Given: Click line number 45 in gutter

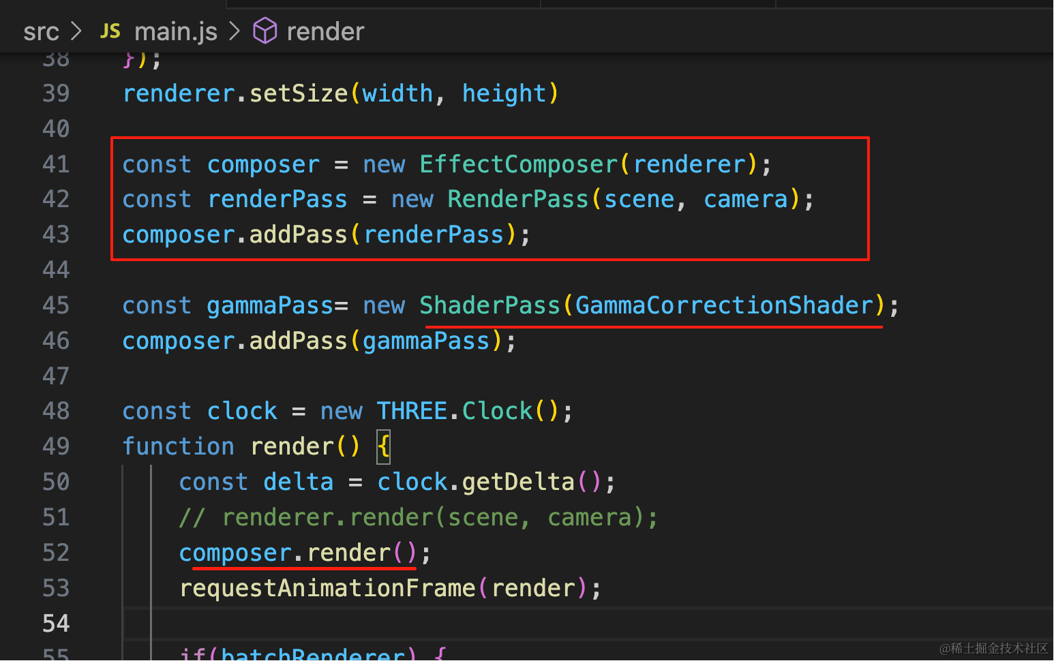Looking at the screenshot, I should tap(56, 305).
